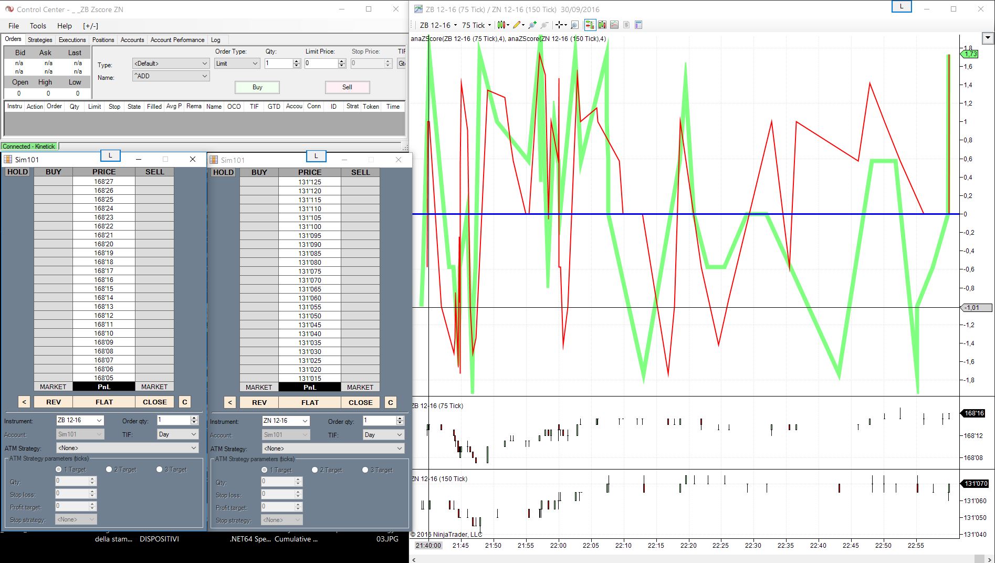This screenshot has width=995, height=563.
Task: Open the Order Type Limit dropdown
Action: (237, 64)
